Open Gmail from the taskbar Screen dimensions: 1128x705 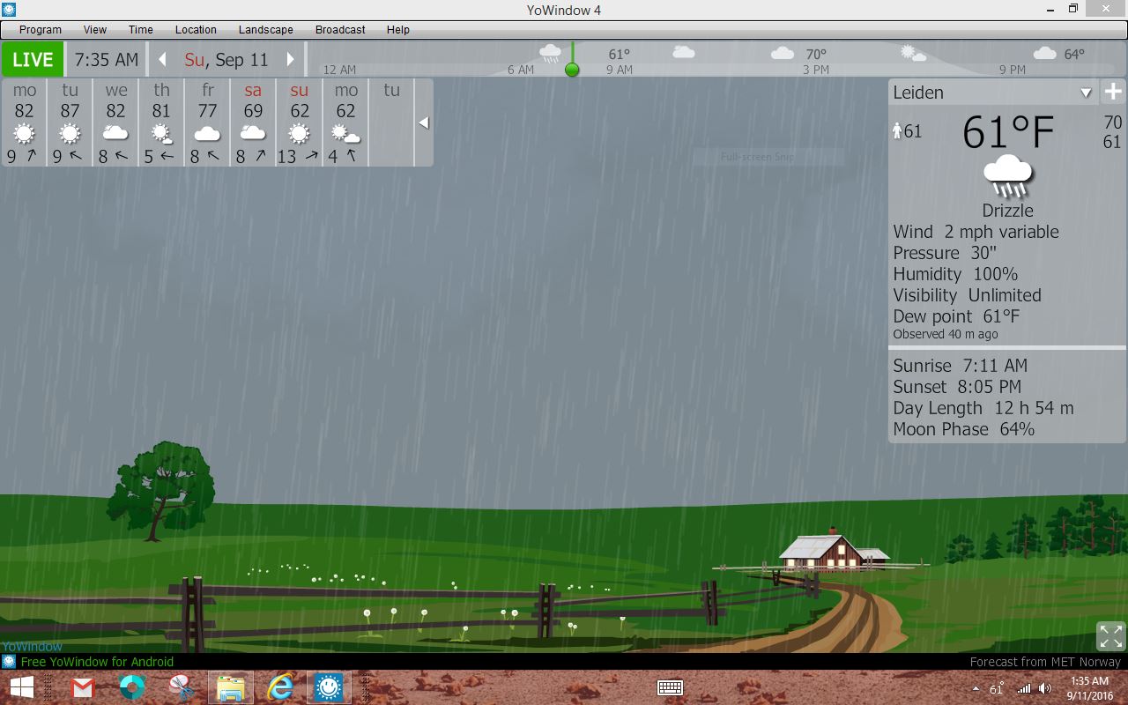[83, 687]
